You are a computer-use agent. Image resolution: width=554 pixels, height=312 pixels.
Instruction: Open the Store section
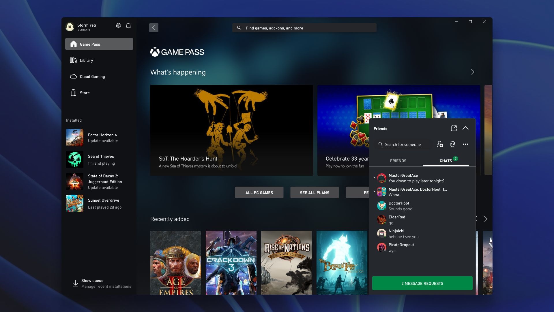(85, 92)
